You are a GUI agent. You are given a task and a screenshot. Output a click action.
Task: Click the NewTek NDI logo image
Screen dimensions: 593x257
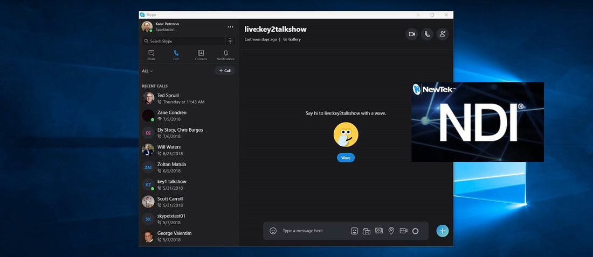tap(478, 122)
